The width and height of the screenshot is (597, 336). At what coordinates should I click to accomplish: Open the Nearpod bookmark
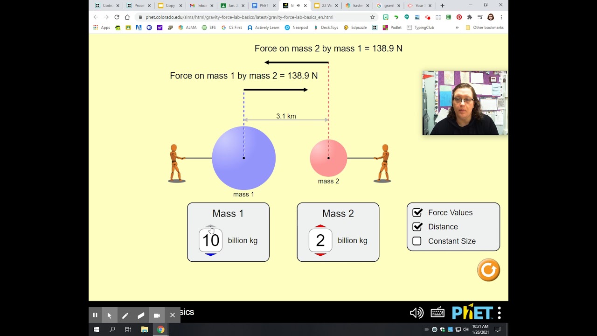296,28
